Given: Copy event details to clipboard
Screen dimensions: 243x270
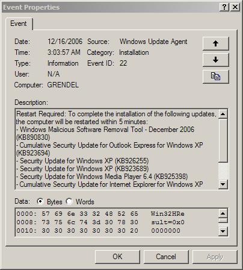Looking at the screenshot, I should [215, 77].
